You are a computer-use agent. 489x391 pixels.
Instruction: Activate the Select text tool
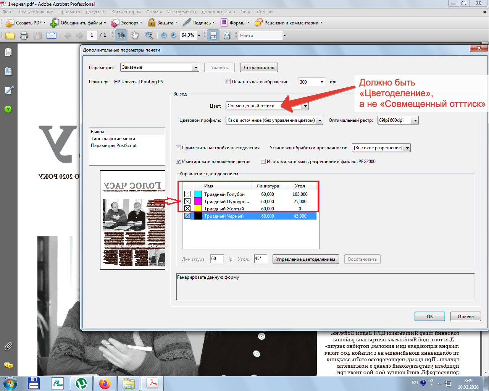point(121,36)
